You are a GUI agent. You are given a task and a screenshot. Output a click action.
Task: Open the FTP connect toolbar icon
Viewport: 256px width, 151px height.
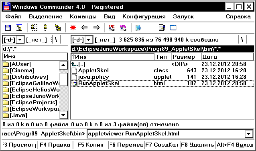click(112, 28)
